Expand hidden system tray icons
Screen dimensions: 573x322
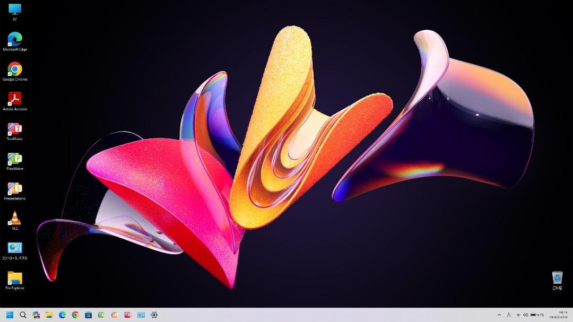tap(499, 315)
